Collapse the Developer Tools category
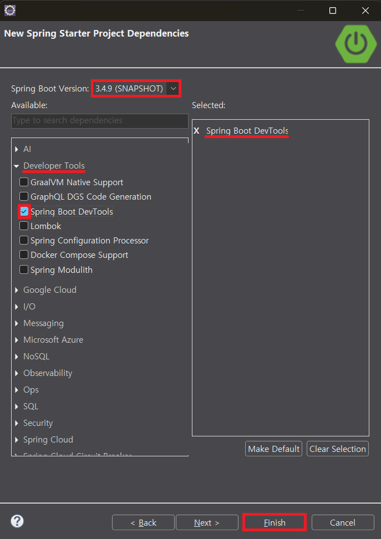Screen dimensions: 381x539 click(x=17, y=166)
